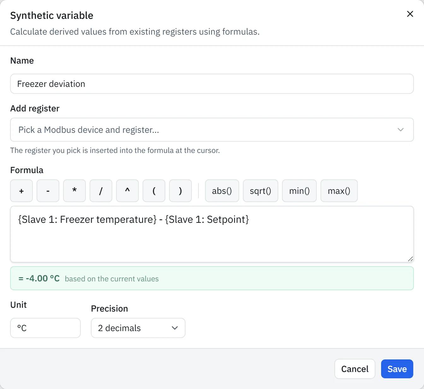The image size is (424, 389).
Task: Insert the plus operator into formula
Action: pyautogui.click(x=21, y=191)
